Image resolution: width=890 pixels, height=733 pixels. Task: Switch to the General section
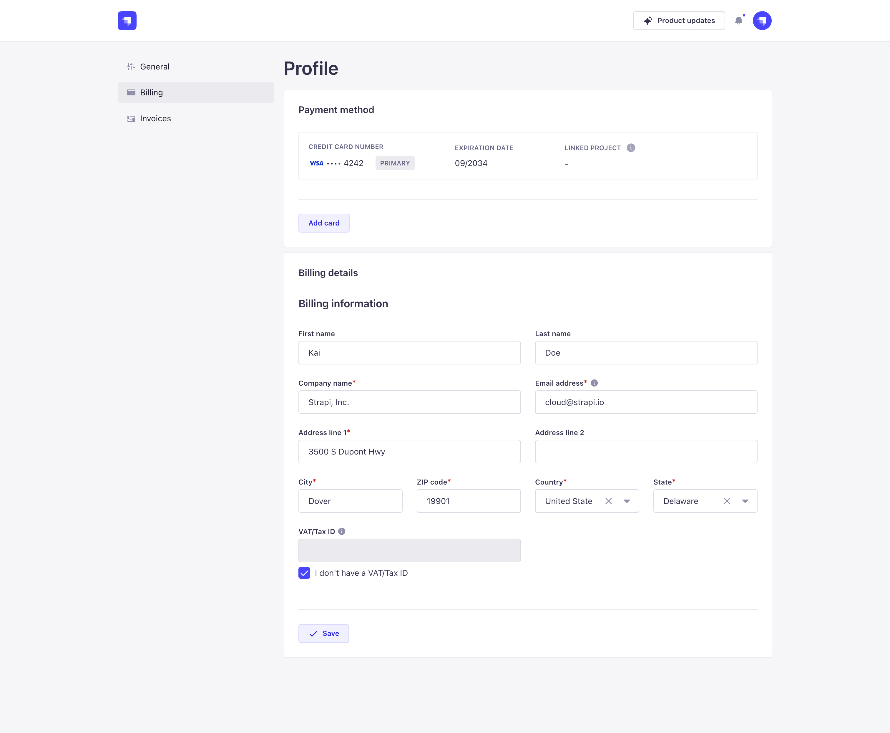[x=155, y=66]
